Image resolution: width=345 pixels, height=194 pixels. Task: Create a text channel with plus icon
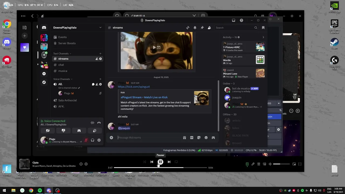[100, 53]
